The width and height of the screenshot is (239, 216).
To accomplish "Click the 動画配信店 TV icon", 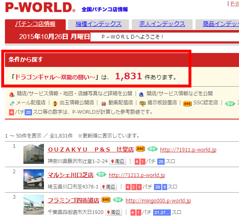I will 103,103.
